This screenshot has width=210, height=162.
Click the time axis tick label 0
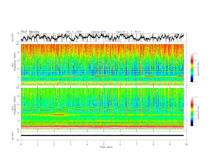[21, 144]
